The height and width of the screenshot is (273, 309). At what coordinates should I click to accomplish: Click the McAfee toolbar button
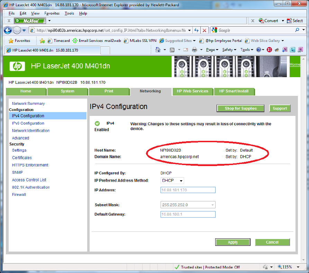click(x=30, y=21)
